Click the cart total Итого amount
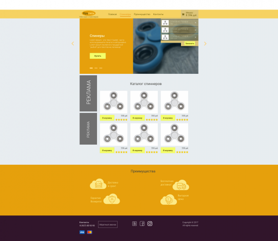The width and height of the screenshot is (278, 241). [192, 15]
